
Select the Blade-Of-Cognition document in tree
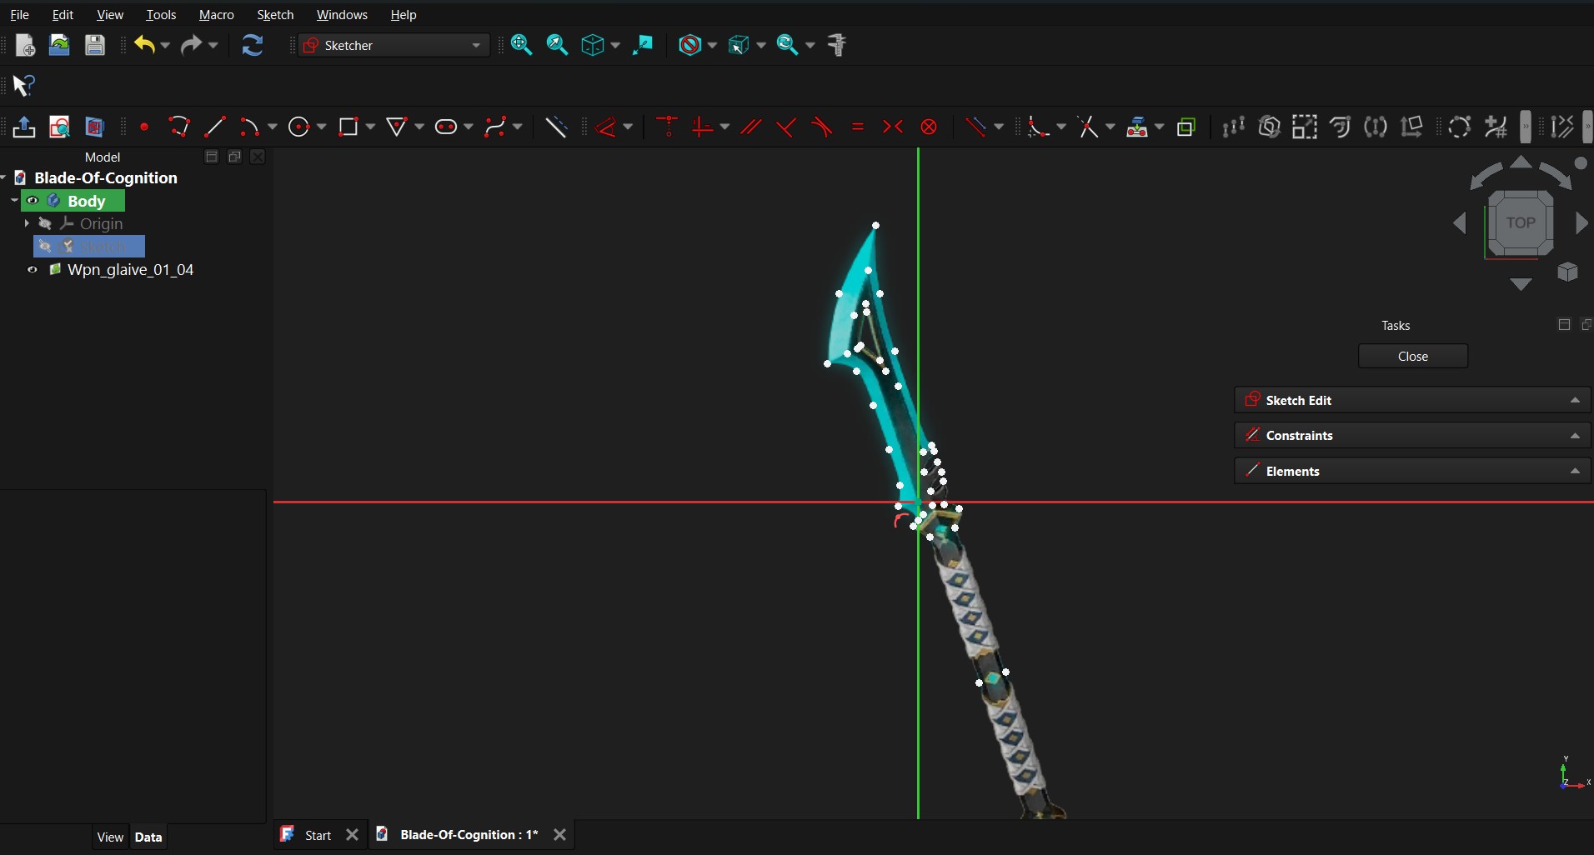pos(105,177)
